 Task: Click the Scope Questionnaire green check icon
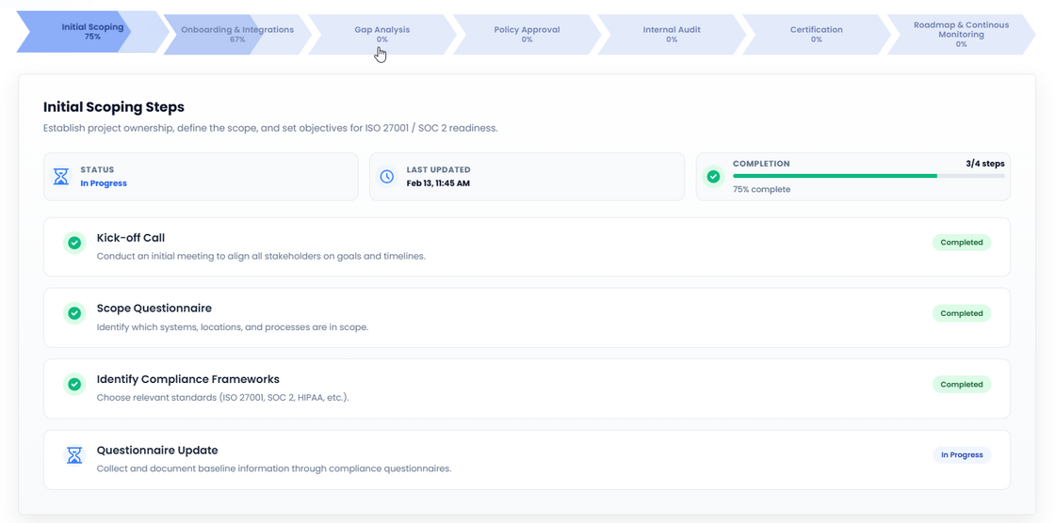click(x=74, y=314)
